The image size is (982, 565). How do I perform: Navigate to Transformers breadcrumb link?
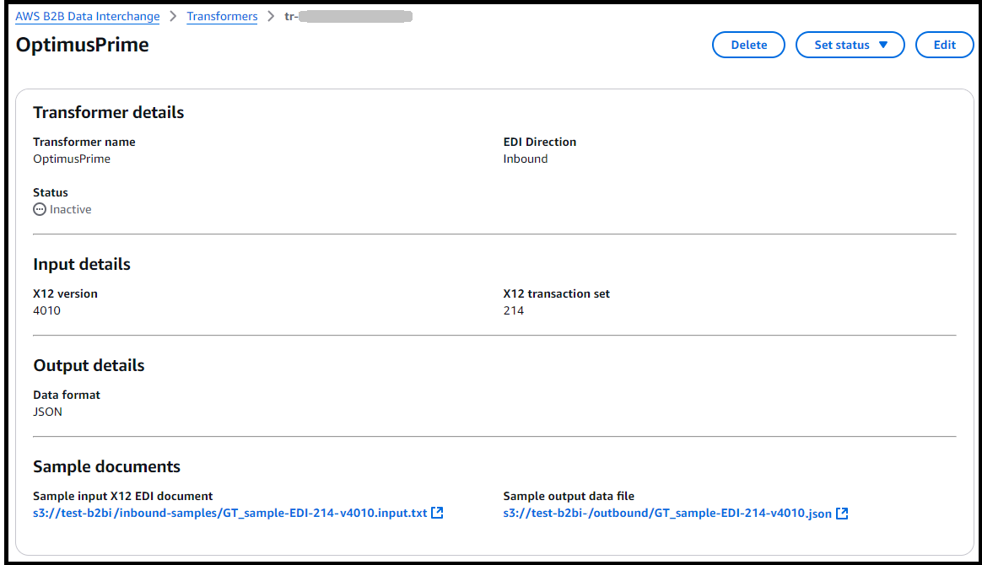coord(223,16)
